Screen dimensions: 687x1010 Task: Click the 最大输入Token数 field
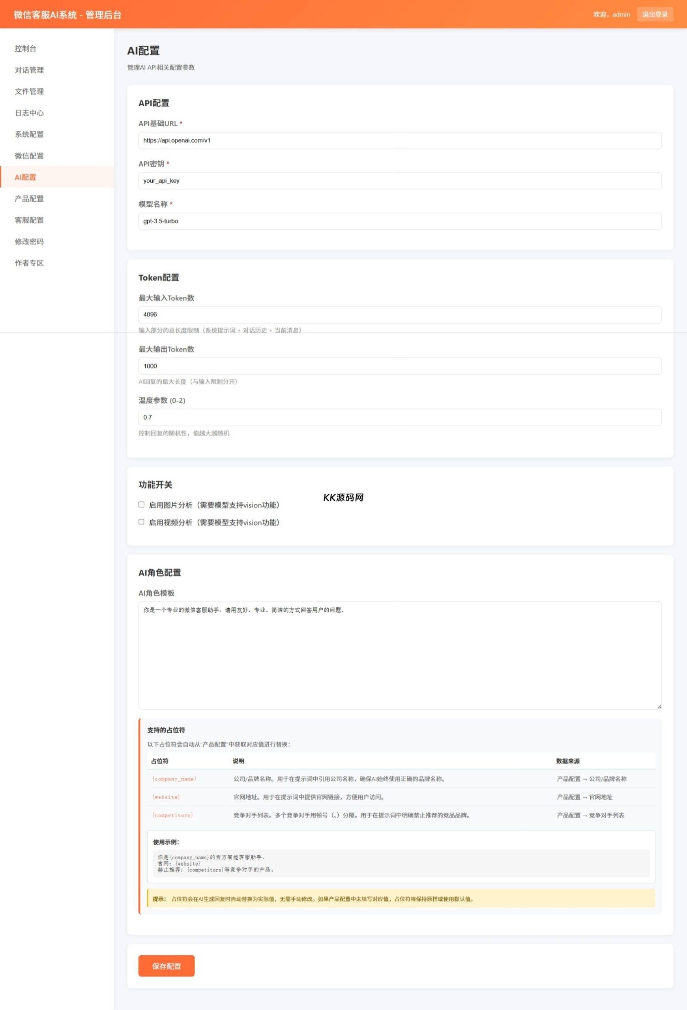(x=399, y=315)
